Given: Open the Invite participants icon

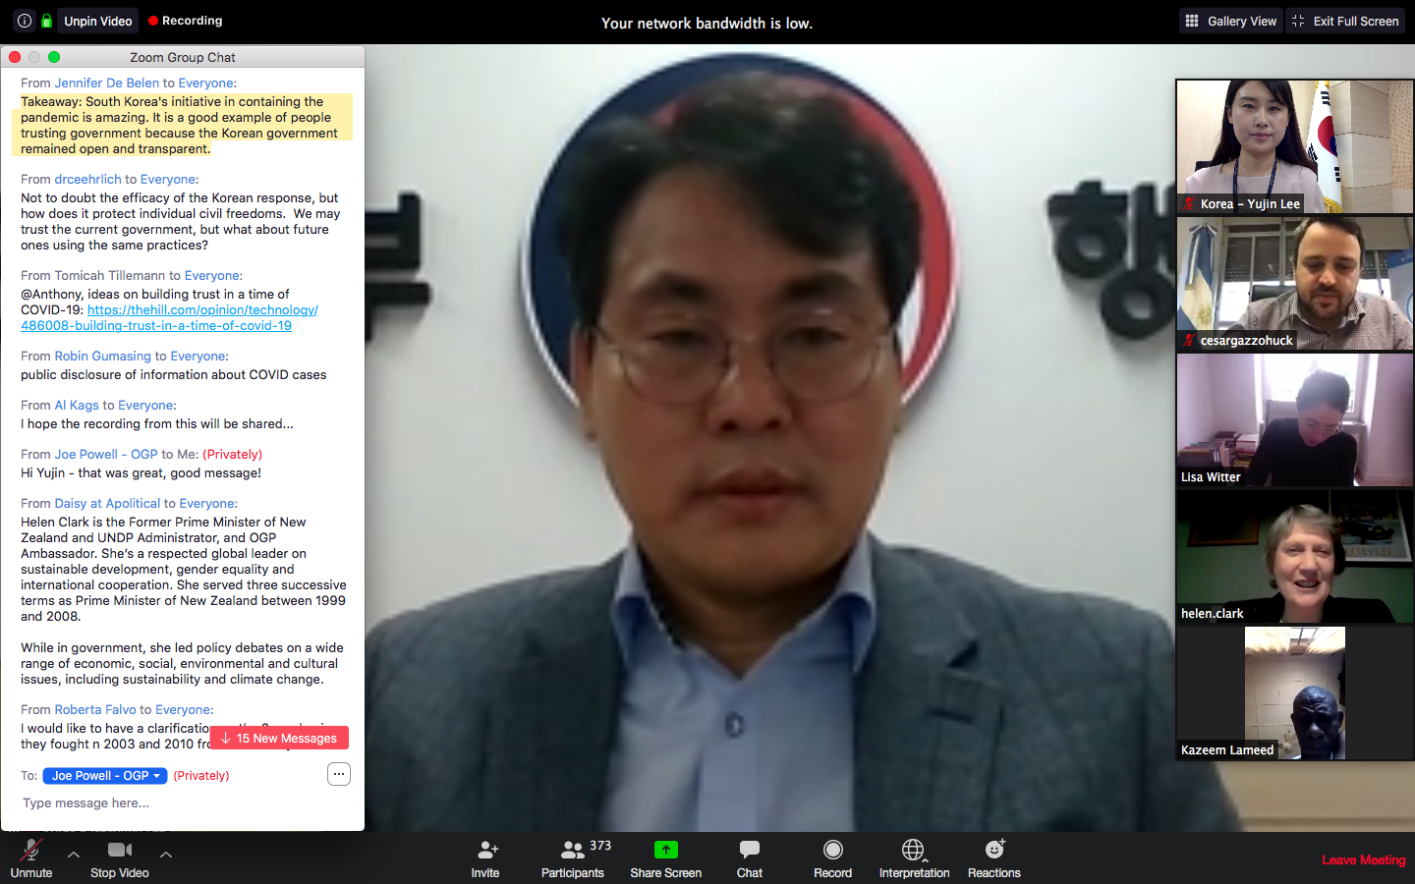Looking at the screenshot, I should (485, 851).
